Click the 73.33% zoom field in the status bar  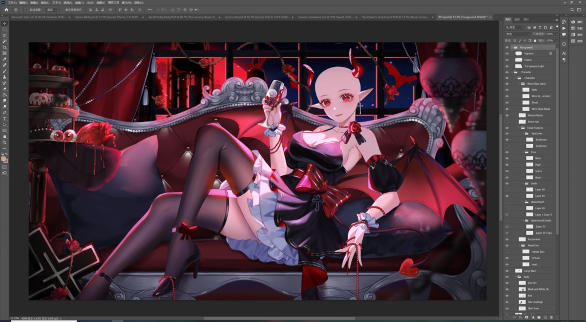(x=14, y=318)
